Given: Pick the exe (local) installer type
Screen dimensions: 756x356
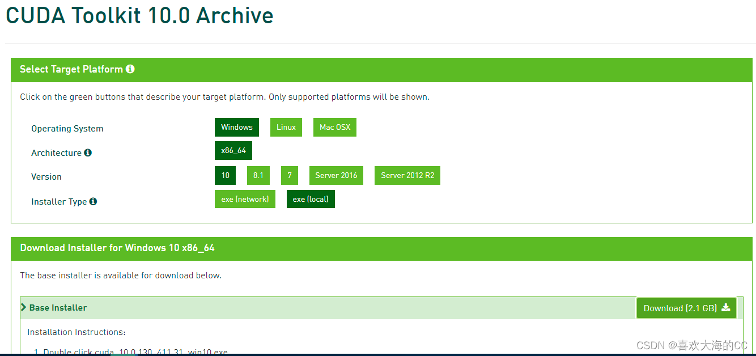Looking at the screenshot, I should (311, 199).
